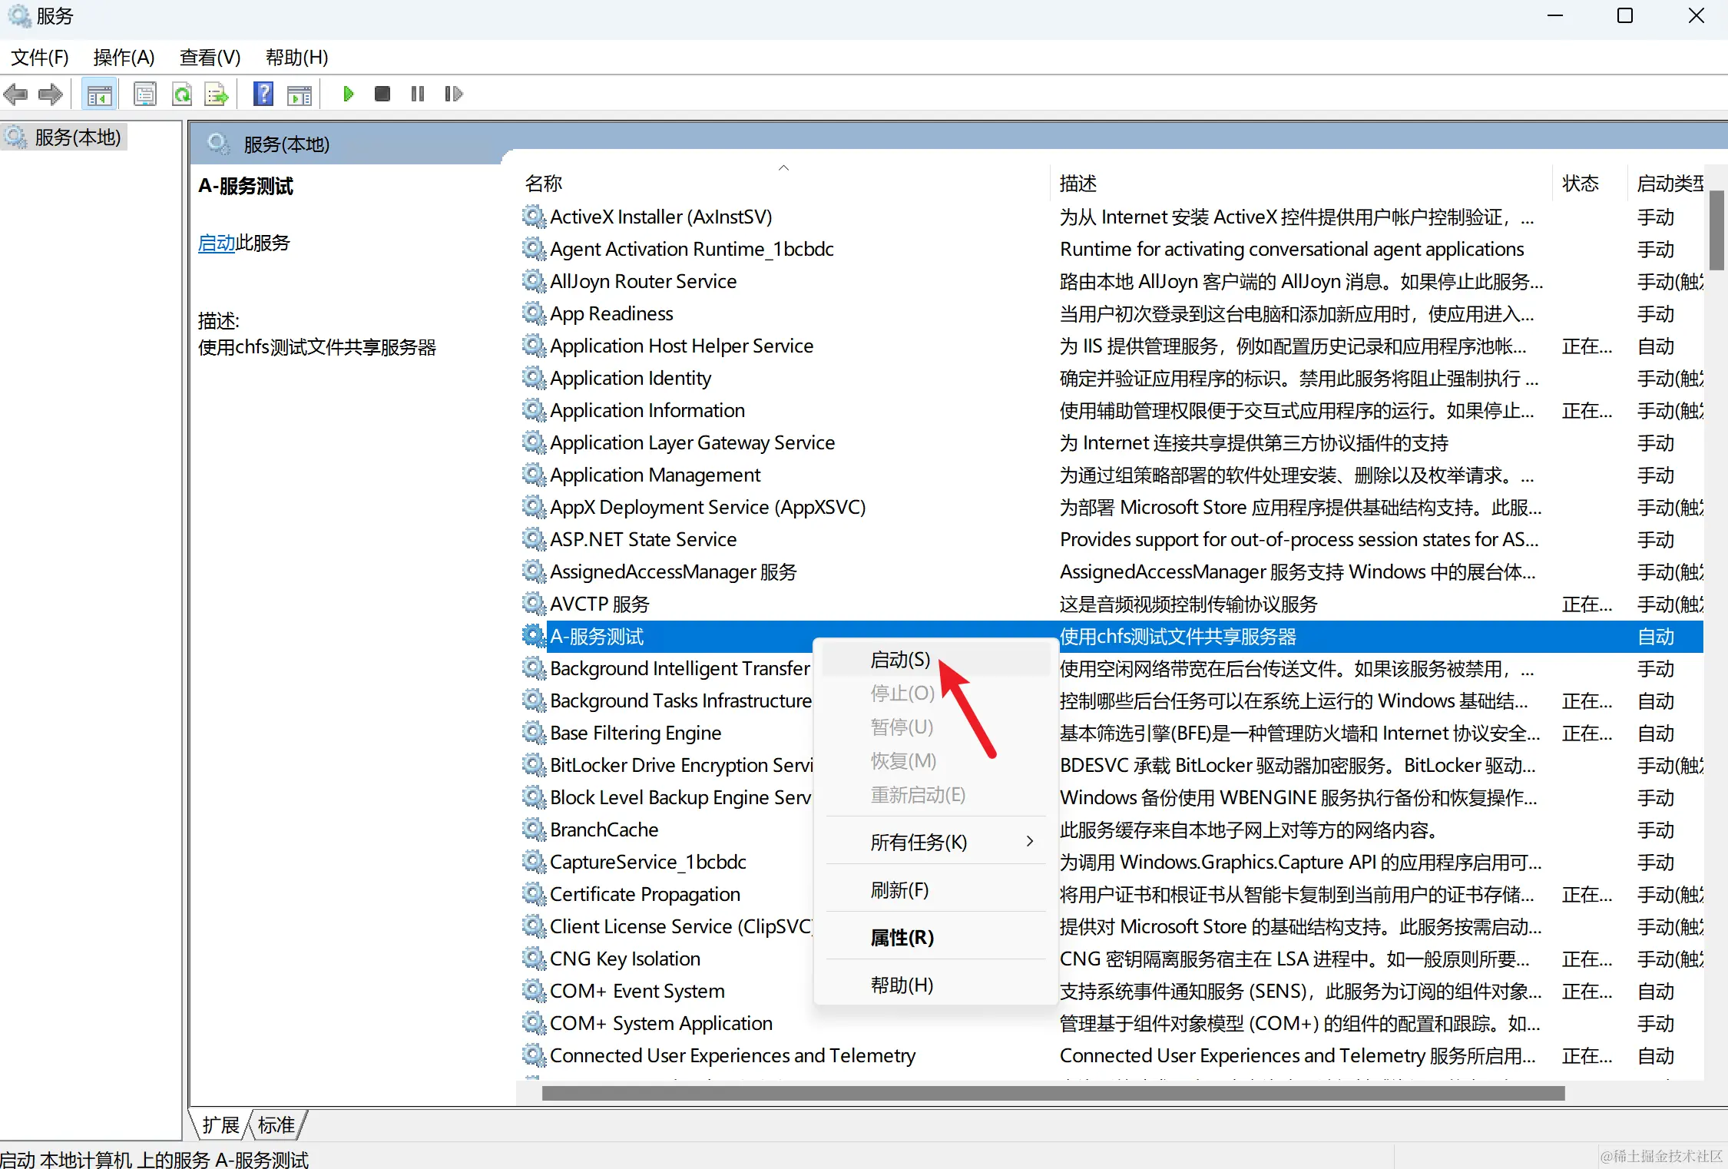Click the Refresh toolbar icon
1728x1169 pixels.
pyautogui.click(x=182, y=94)
